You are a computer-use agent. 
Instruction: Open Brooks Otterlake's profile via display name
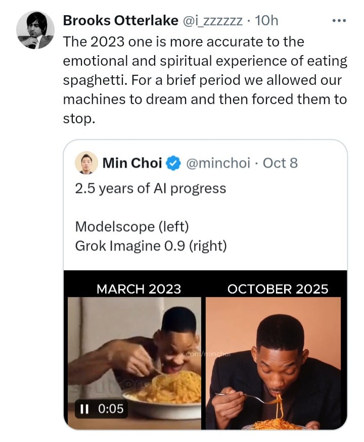(120, 21)
